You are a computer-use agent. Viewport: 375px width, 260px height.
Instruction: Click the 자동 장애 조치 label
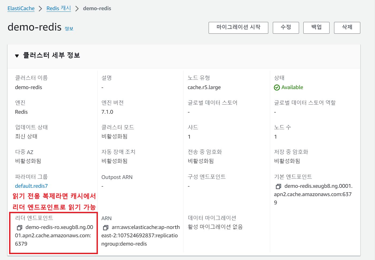click(x=118, y=152)
